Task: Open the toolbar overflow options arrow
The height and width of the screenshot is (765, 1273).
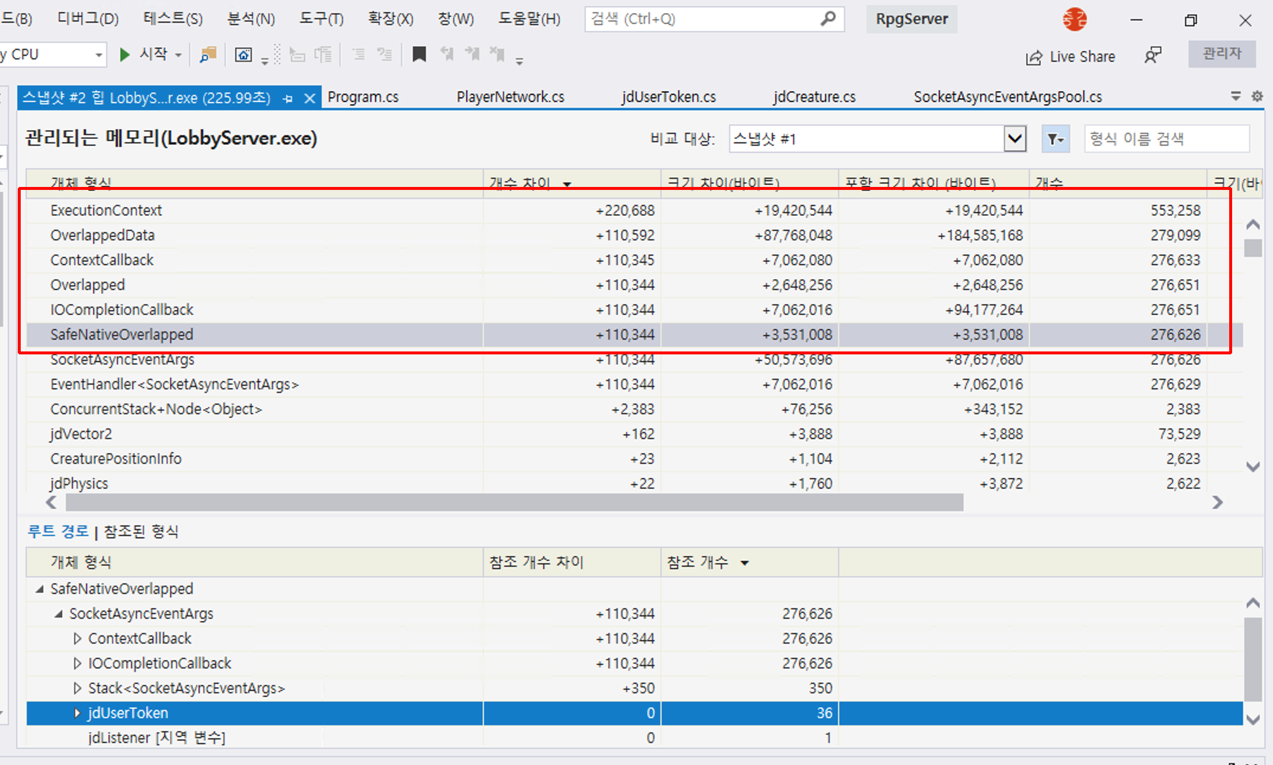Action: pyautogui.click(x=519, y=61)
